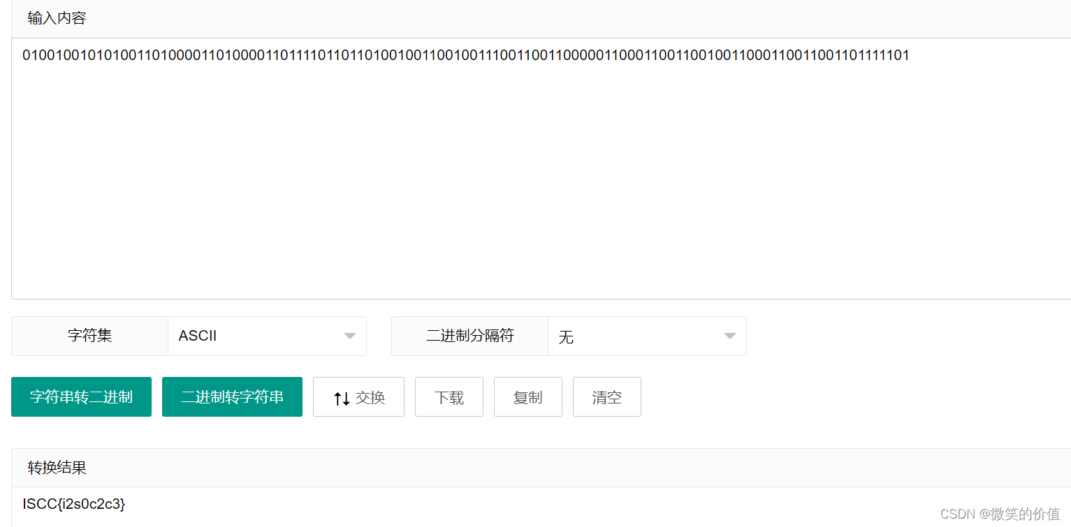This screenshot has height=527, width=1071.
Task: Open the 二进制分隔符 separator dropdown
Action: (x=647, y=336)
